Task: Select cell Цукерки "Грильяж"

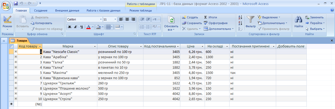Action: (x=70, y=83)
